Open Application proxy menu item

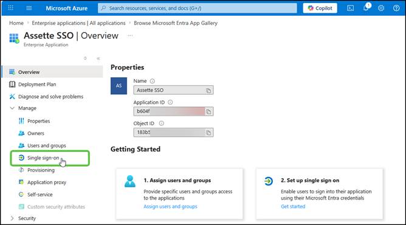coord(47,182)
